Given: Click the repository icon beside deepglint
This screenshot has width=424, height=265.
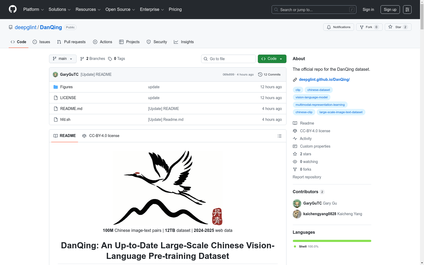Looking at the screenshot, I should 11,27.
